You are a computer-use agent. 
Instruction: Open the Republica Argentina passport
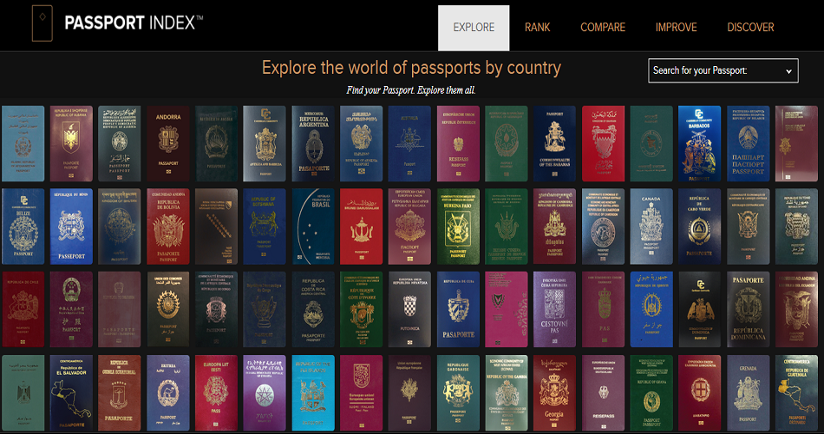coord(313,143)
